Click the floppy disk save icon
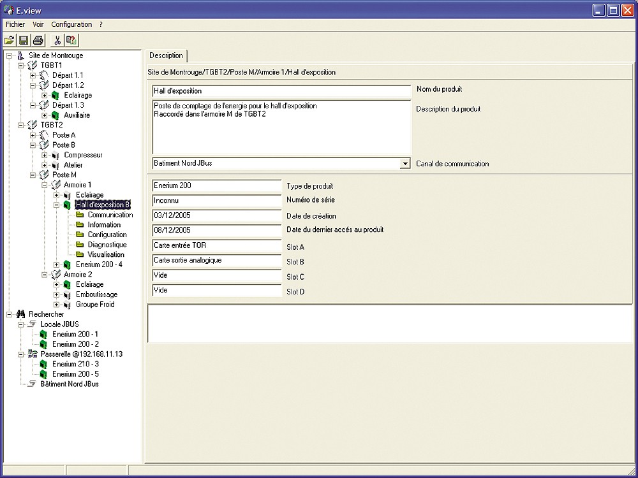The image size is (638, 478). (24, 40)
